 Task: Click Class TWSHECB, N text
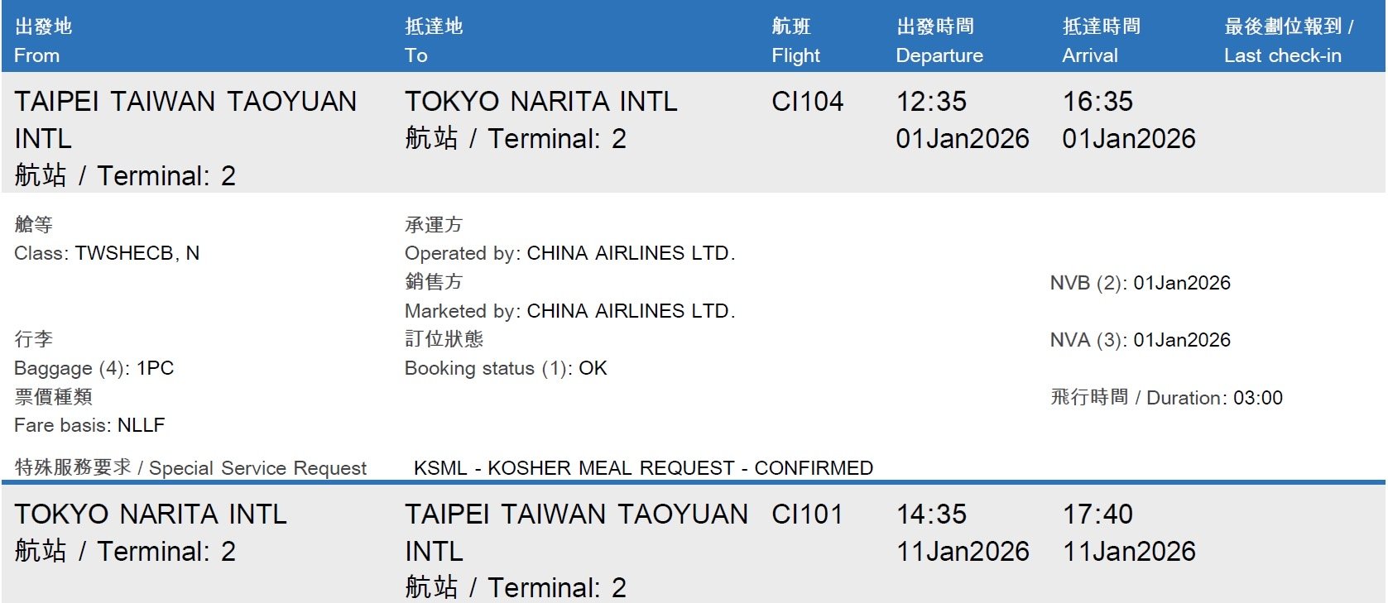point(137,253)
